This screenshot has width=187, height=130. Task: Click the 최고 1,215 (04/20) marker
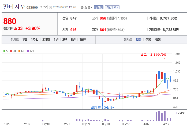153,55
